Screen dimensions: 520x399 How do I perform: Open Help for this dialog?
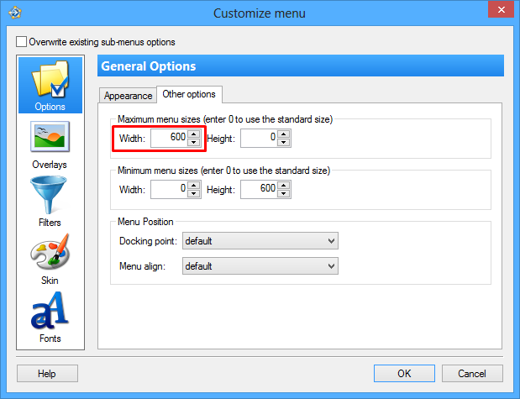point(47,374)
